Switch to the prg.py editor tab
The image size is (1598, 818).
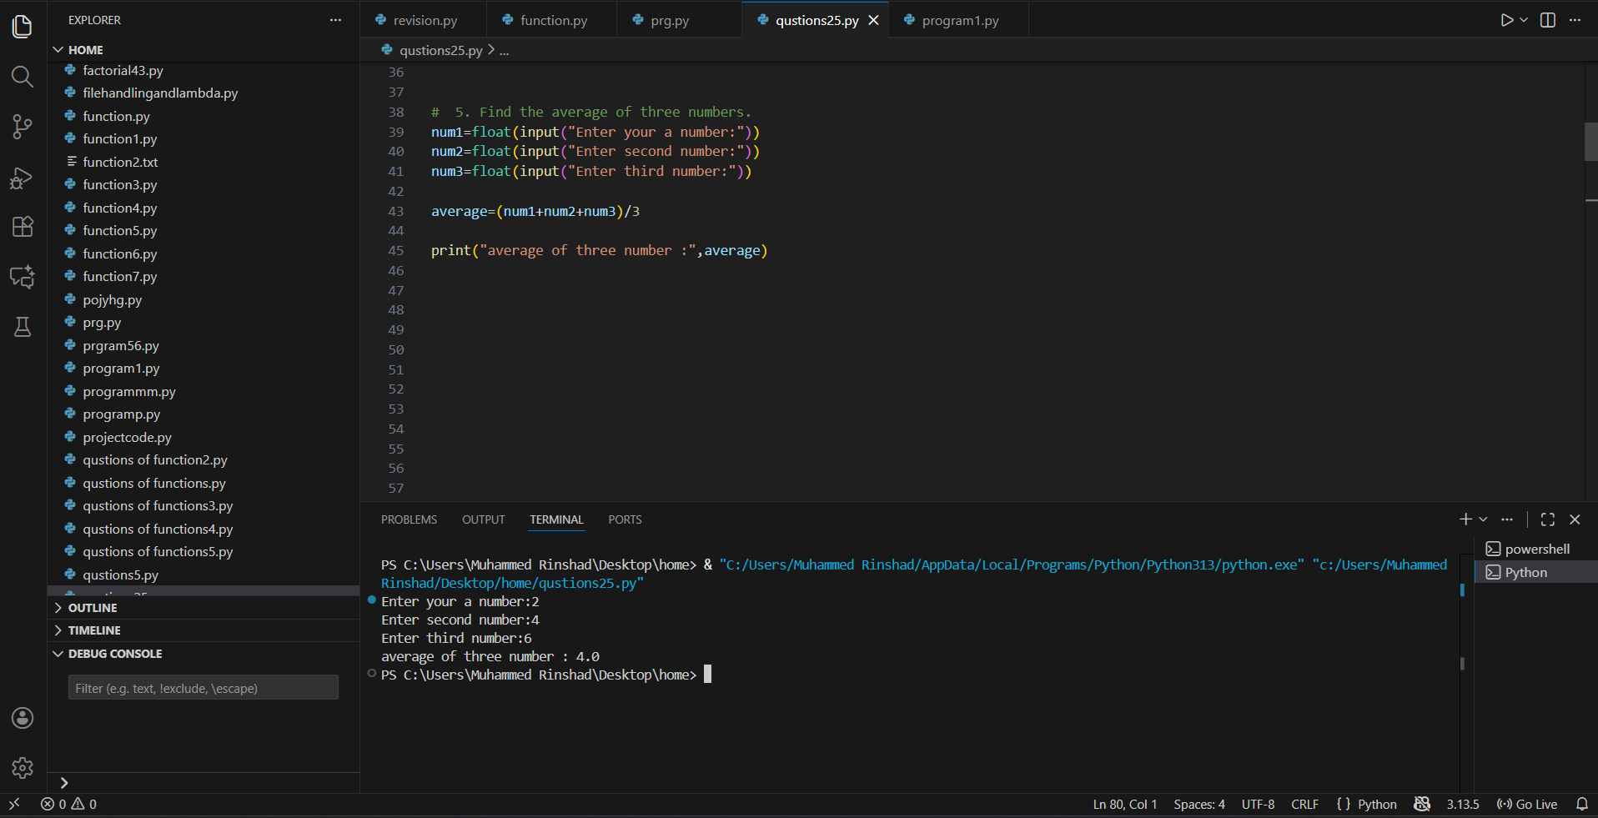tap(669, 19)
